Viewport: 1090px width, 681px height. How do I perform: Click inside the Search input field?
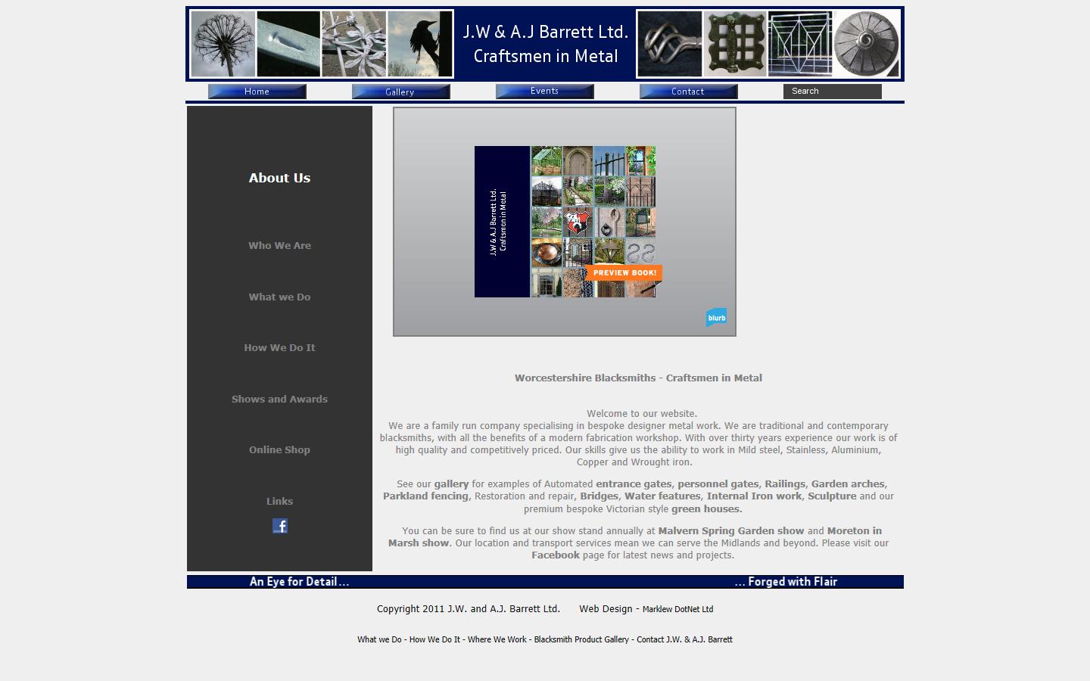click(x=831, y=91)
